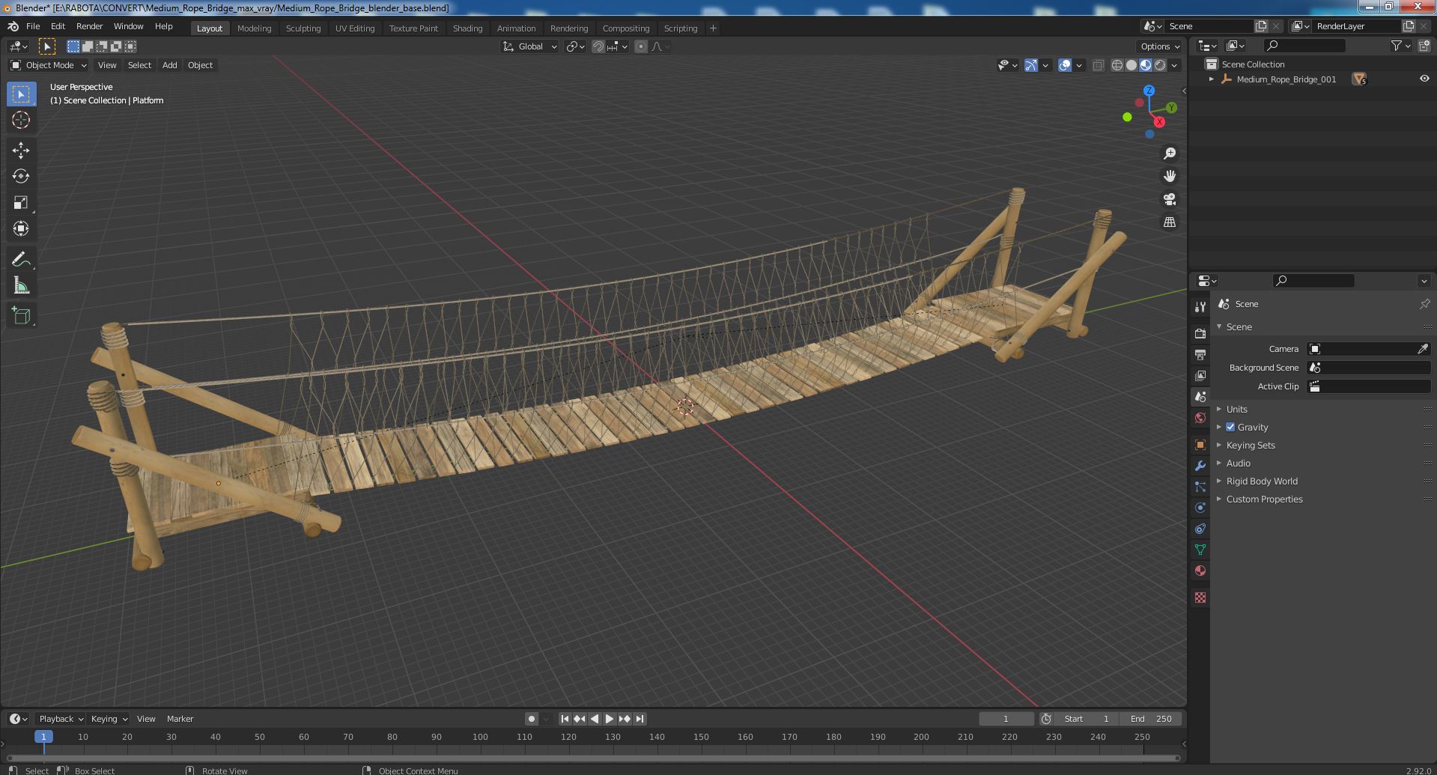Open the Modifier properties tab

click(x=1200, y=466)
